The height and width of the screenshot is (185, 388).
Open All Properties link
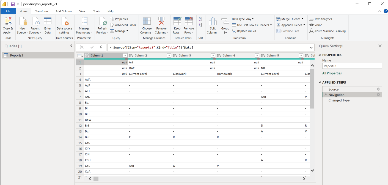click(332, 73)
